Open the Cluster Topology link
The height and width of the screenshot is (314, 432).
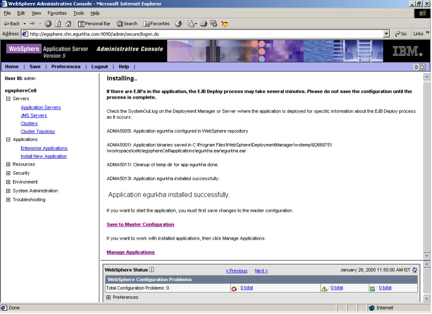pyautogui.click(x=38, y=131)
